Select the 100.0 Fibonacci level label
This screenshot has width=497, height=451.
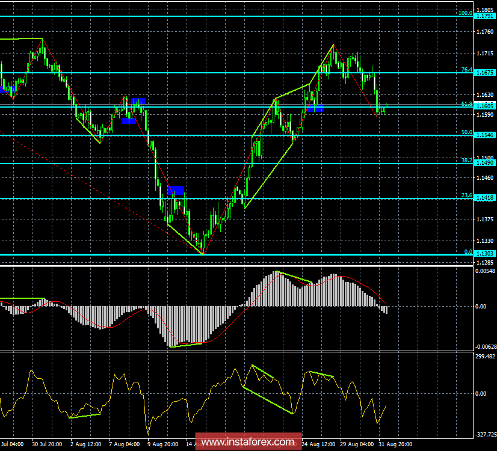click(x=465, y=13)
